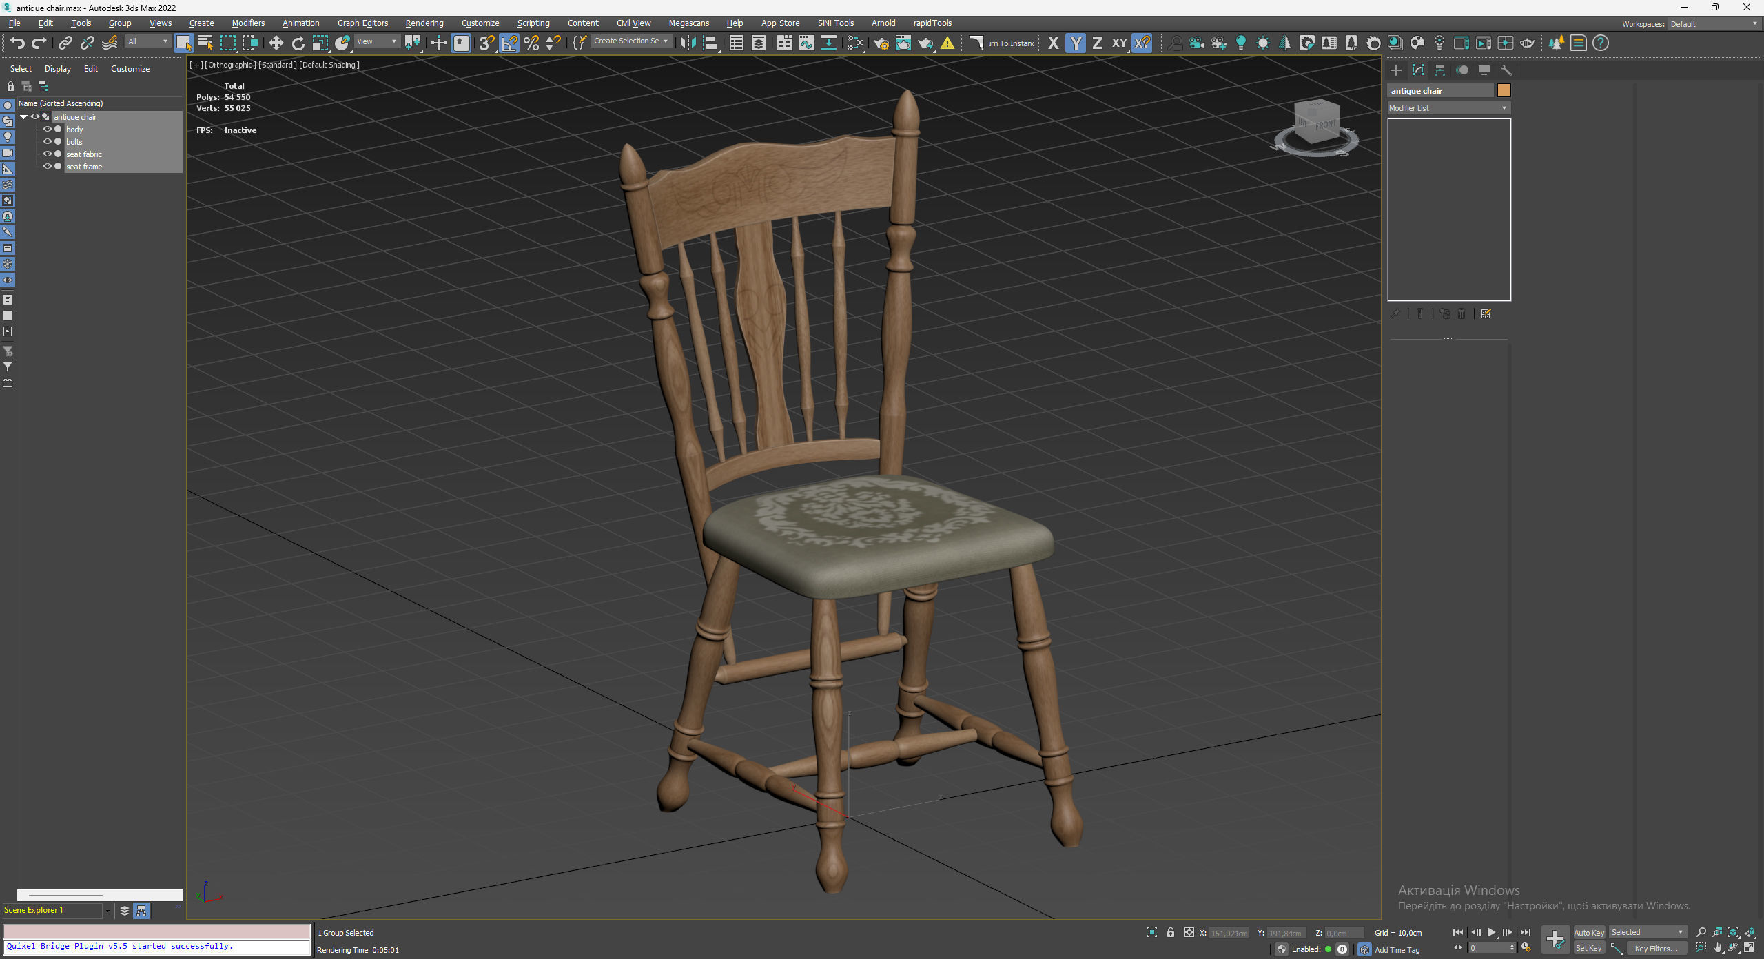Viewport: 1764px width, 959px height.
Task: Open the Graph Editors menu
Action: pyautogui.click(x=362, y=23)
